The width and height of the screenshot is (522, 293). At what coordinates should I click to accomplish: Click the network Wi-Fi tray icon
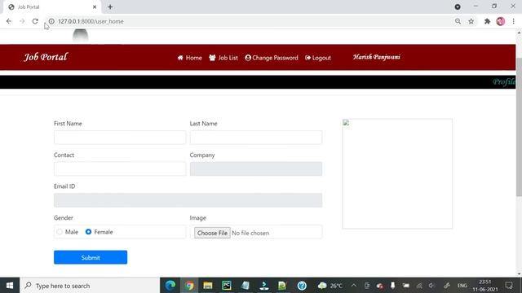click(419, 286)
